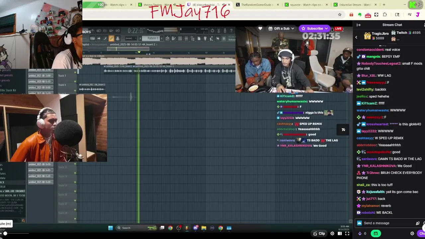The image size is (425, 239).
Task: Click TragicJbro on the gift leaderboard
Action: point(380,34)
